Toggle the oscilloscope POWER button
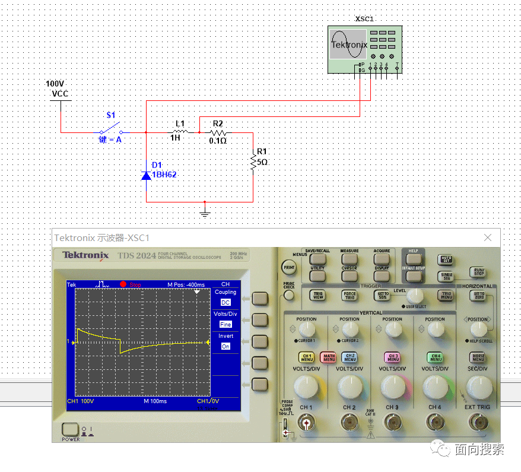Screen dimensions: 521x472 (x=70, y=429)
